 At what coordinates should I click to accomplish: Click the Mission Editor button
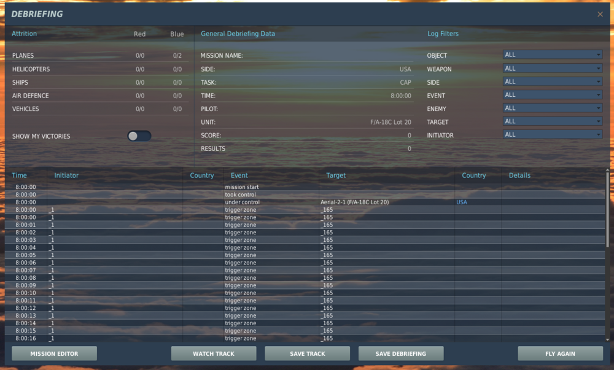(x=55, y=353)
